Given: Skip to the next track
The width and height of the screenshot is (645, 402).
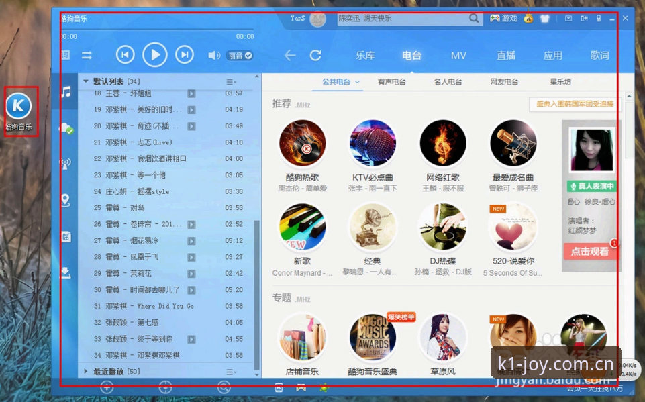Looking at the screenshot, I should click(x=185, y=55).
